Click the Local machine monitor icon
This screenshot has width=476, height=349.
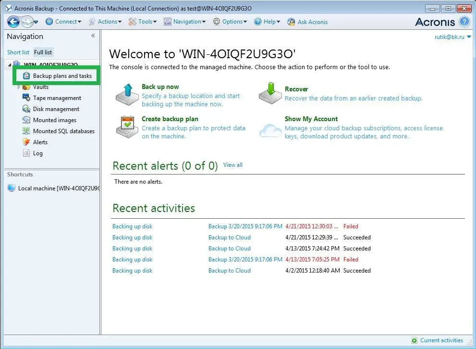coord(12,188)
